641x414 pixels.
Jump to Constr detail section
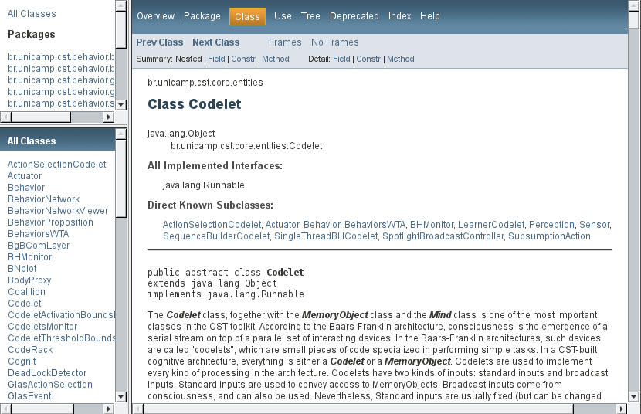pos(368,59)
